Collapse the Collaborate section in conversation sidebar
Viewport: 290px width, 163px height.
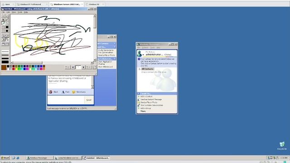(x=115, y=59)
